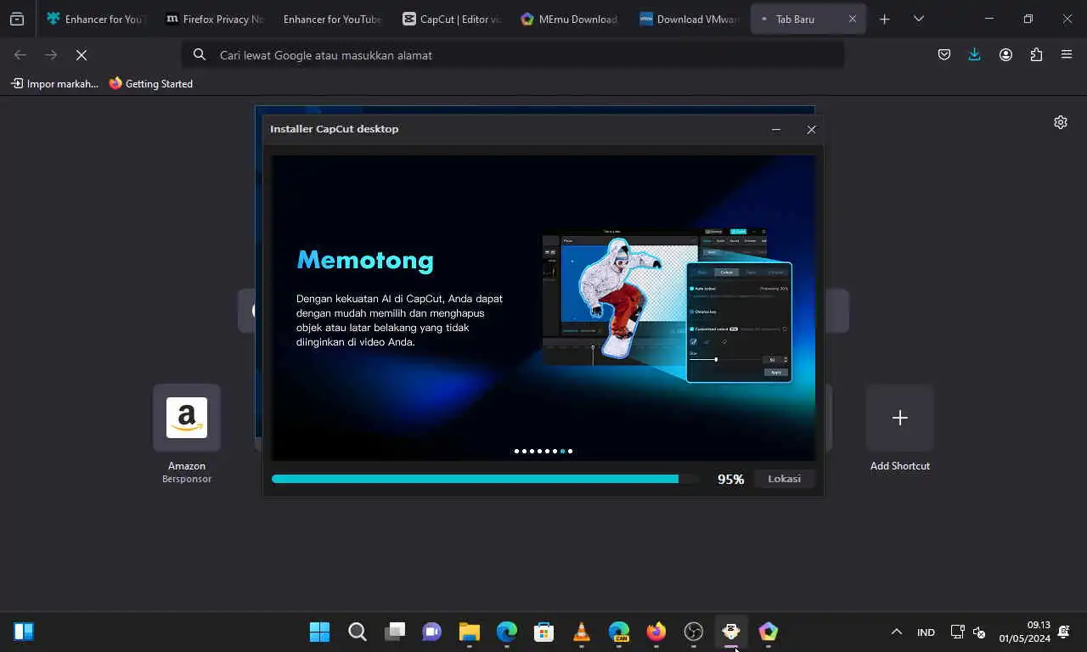Minimize the CapCut installer dialog

775,129
